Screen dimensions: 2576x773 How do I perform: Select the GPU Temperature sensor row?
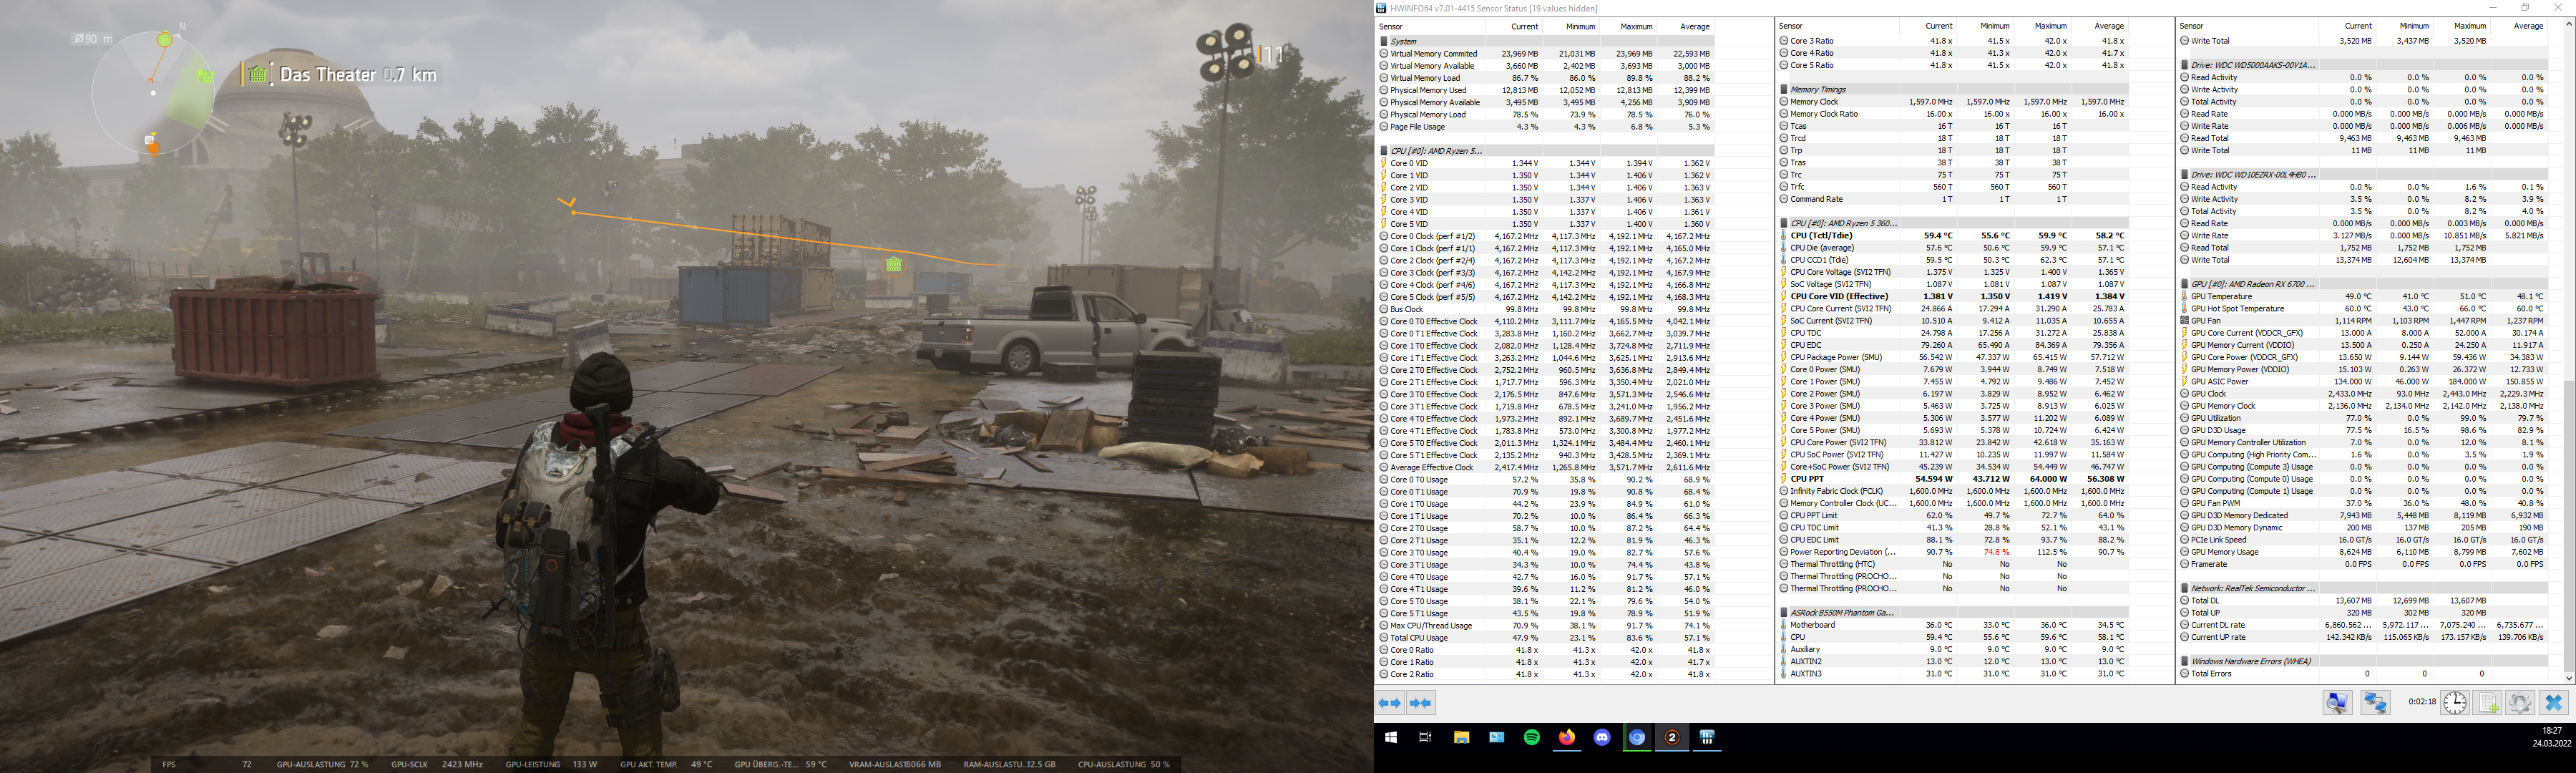coord(2221,296)
